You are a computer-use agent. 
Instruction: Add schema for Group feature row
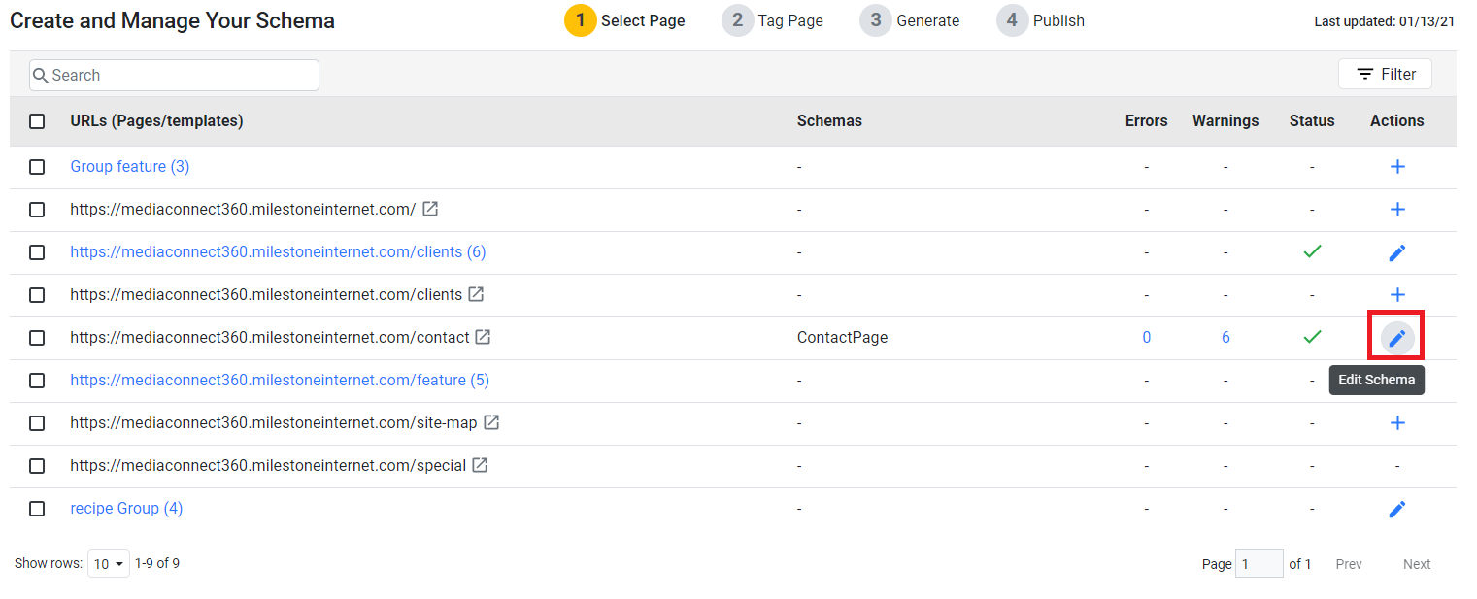click(x=1397, y=167)
